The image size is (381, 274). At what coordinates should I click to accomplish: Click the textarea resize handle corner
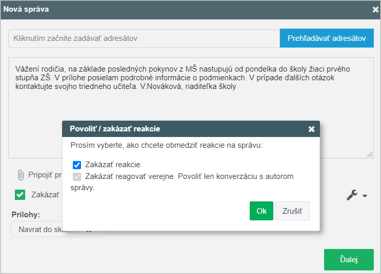(370, 154)
